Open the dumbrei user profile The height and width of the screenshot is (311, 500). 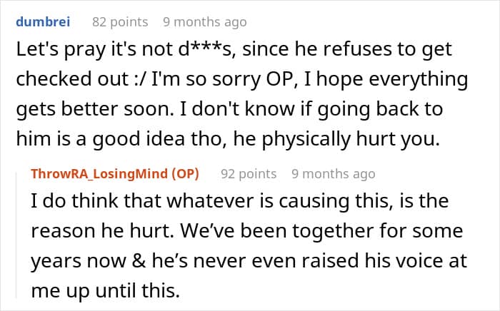(43, 22)
